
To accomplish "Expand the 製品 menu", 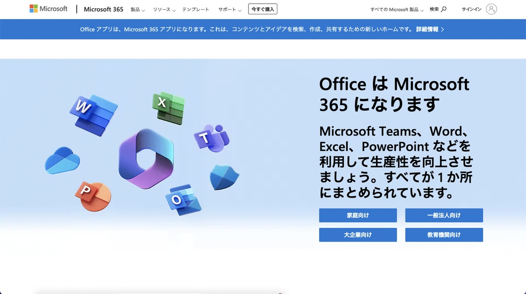I will click(x=138, y=9).
